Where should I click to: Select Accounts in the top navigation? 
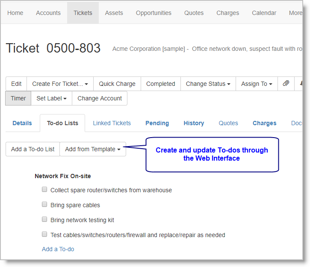click(x=48, y=13)
